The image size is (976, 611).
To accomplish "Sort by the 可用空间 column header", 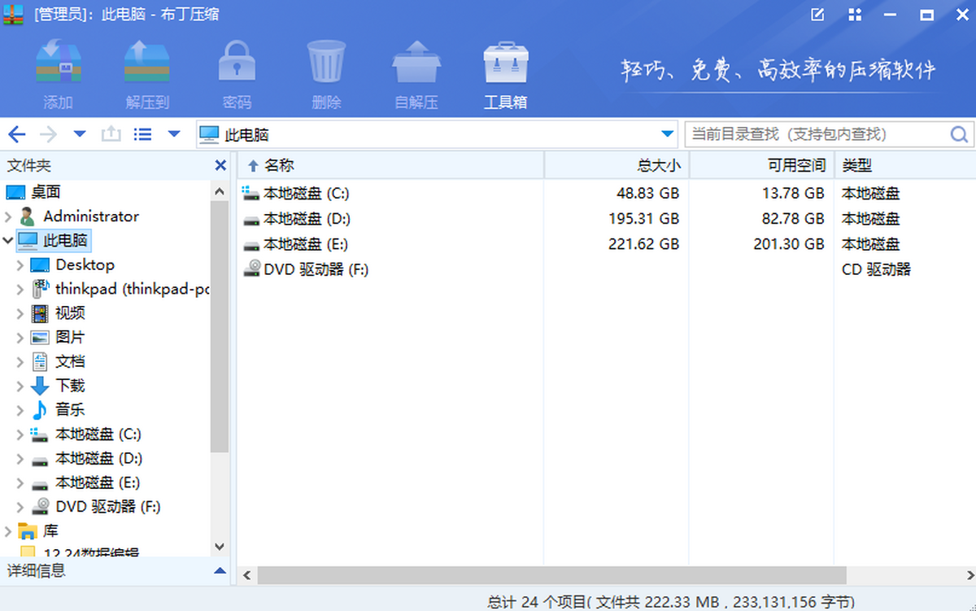I will [x=762, y=165].
